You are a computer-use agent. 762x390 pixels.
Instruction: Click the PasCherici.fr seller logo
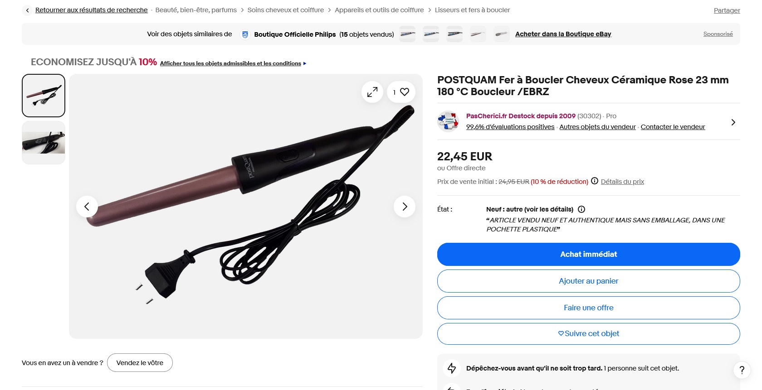448,121
